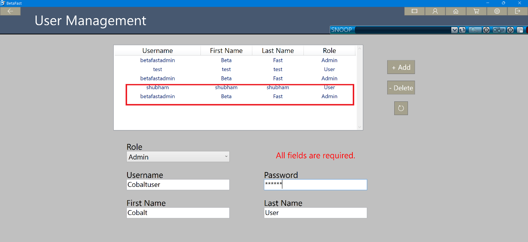Image resolution: width=528 pixels, height=242 pixels.
Task: Open the settings gear icon
Action: click(x=497, y=11)
